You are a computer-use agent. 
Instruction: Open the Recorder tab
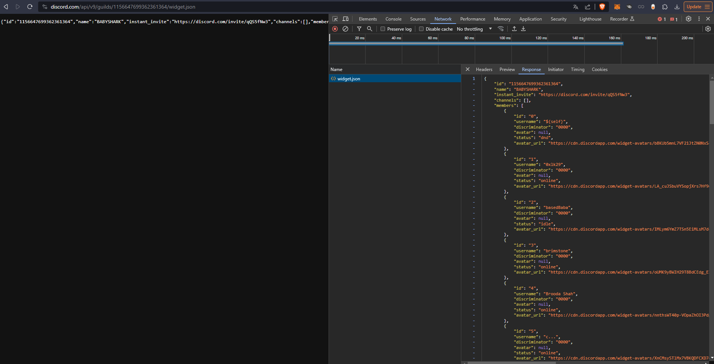[x=622, y=19]
